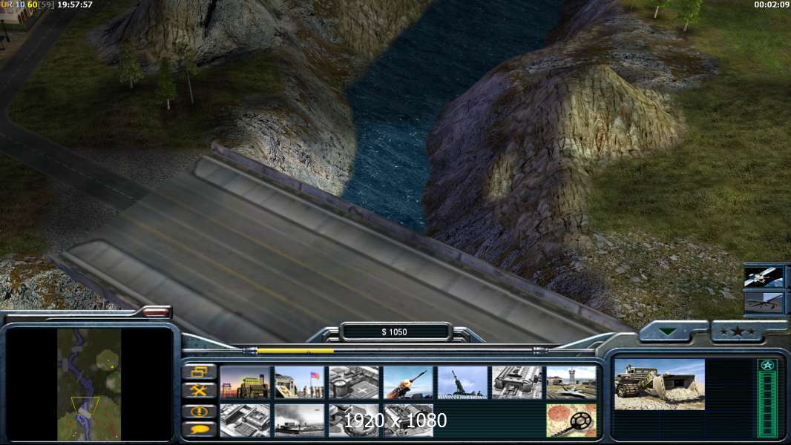Select the greyed-out Strategy Center build icon

(245, 421)
